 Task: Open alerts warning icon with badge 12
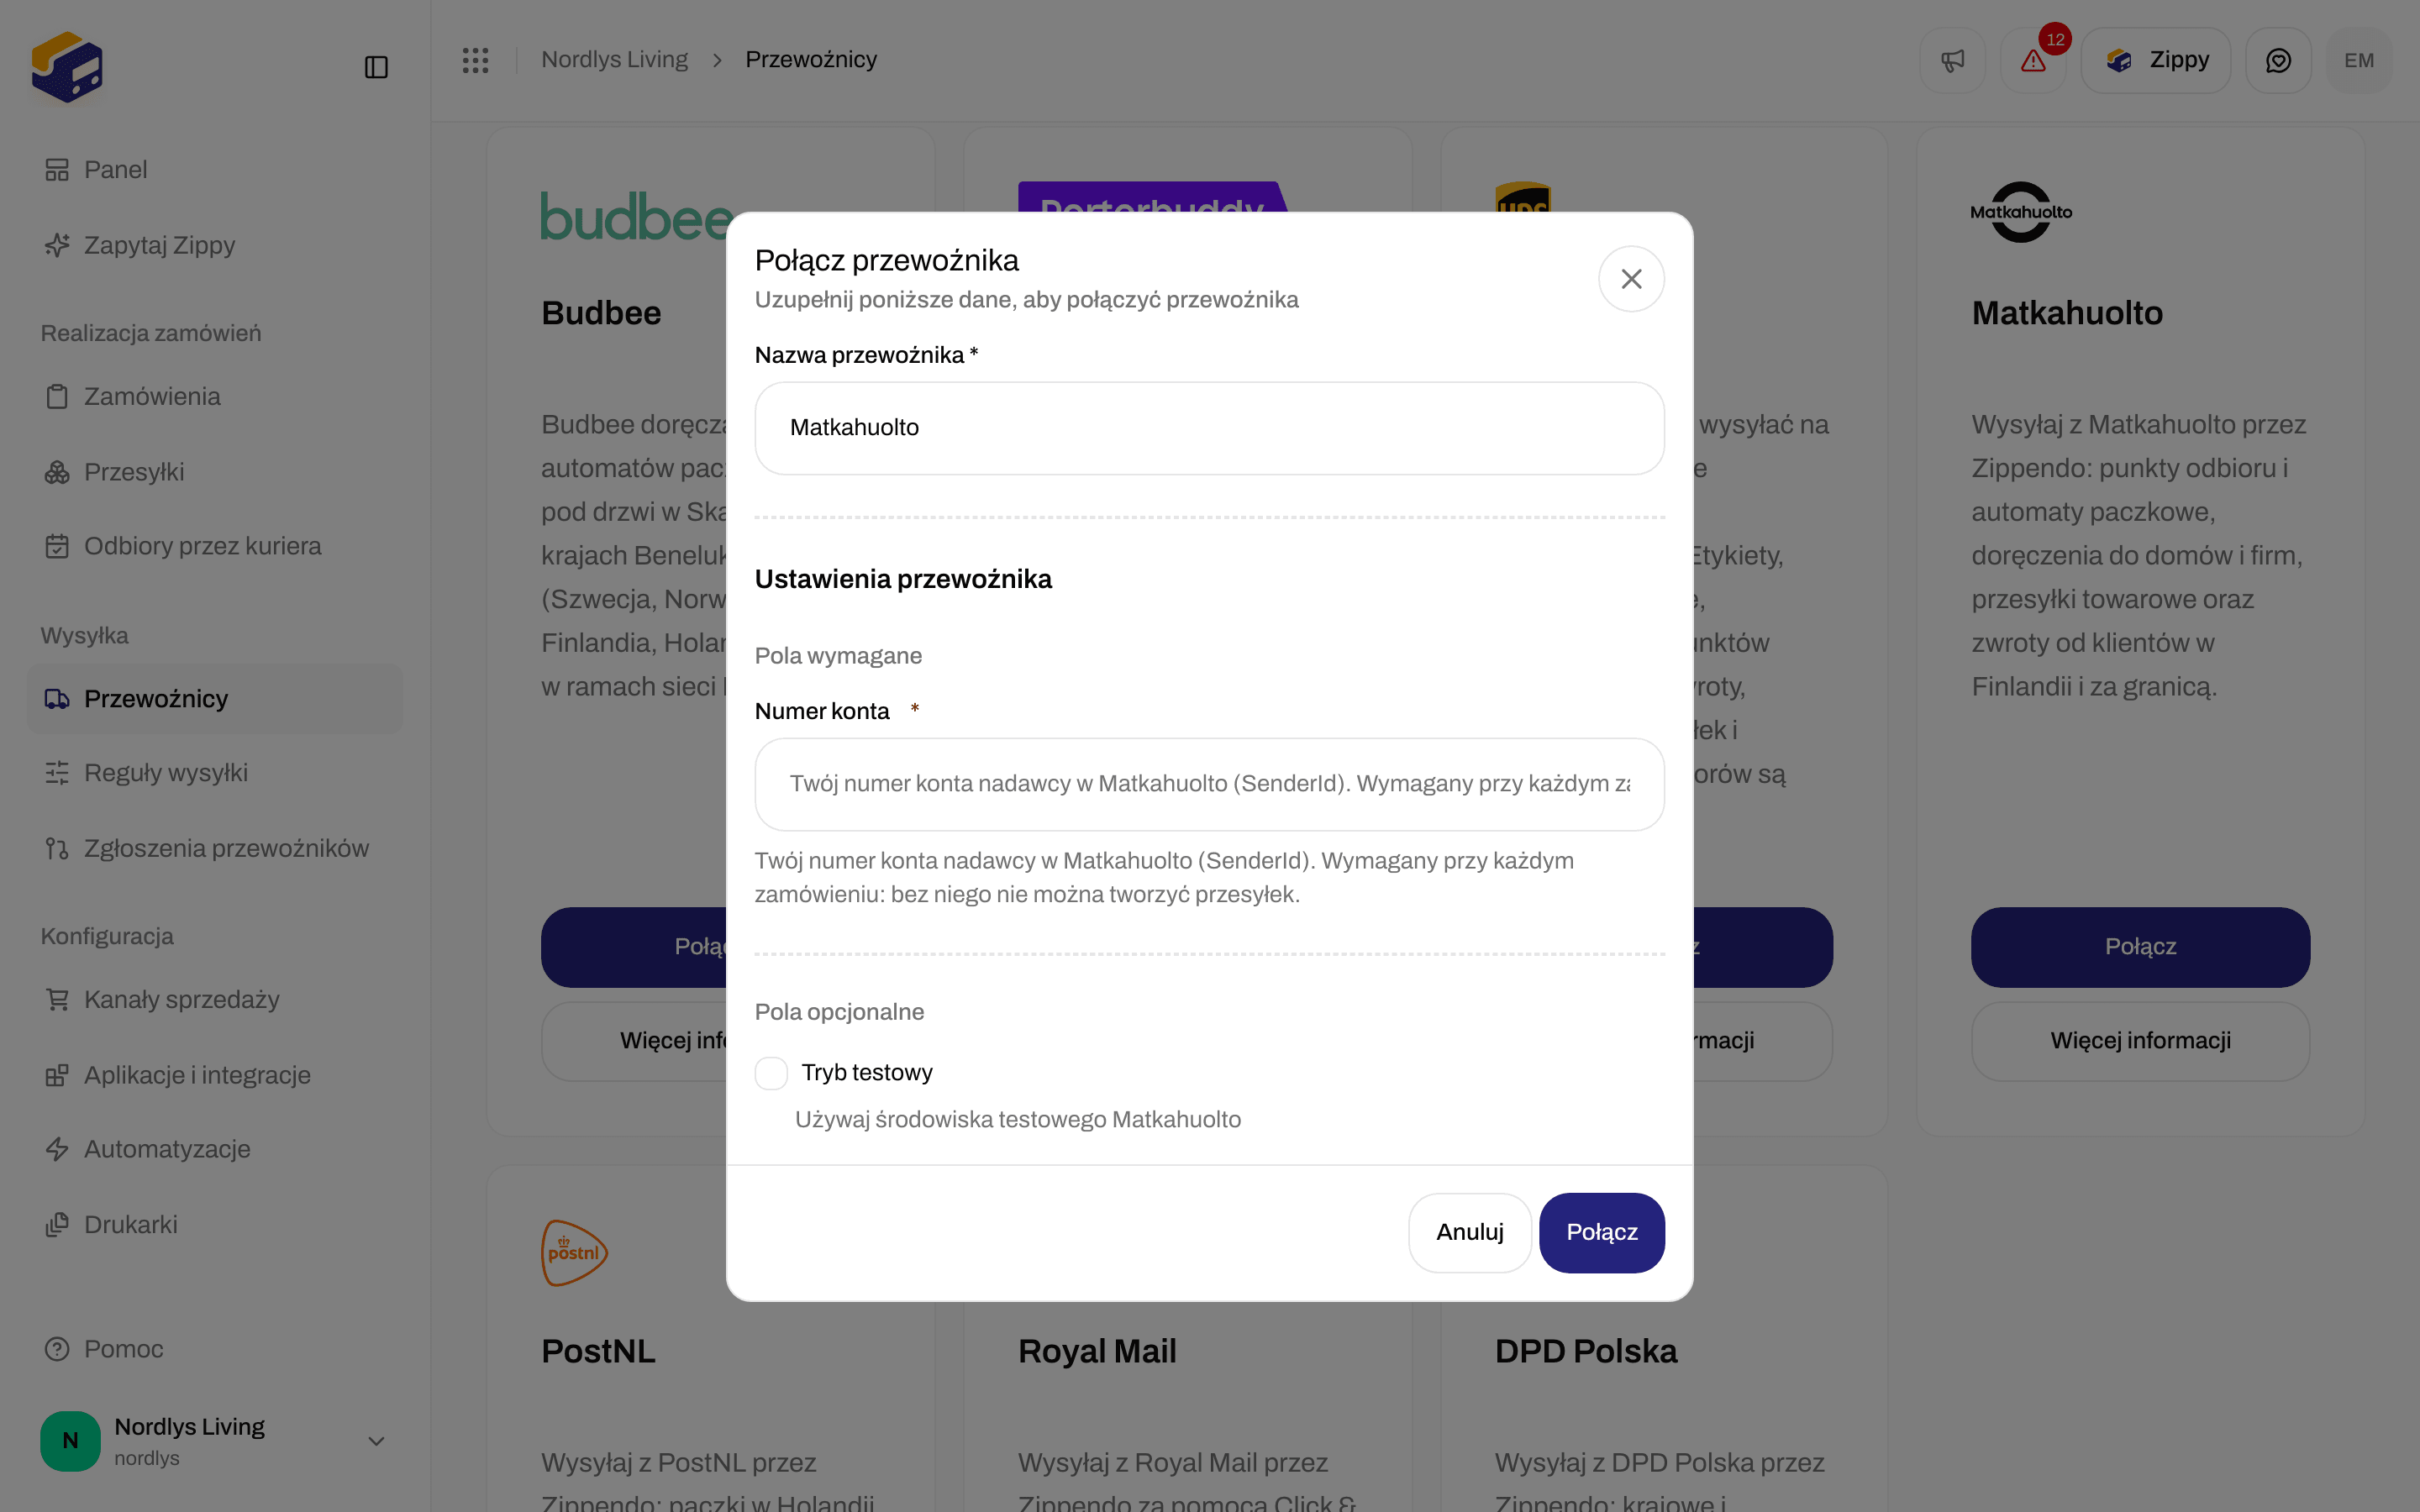(2033, 60)
